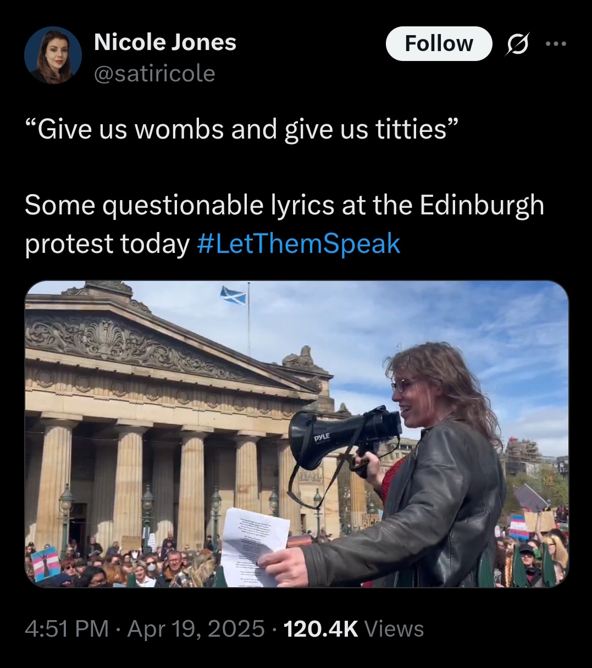Select the Nicole Jones display name
The image size is (592, 668).
click(x=165, y=42)
